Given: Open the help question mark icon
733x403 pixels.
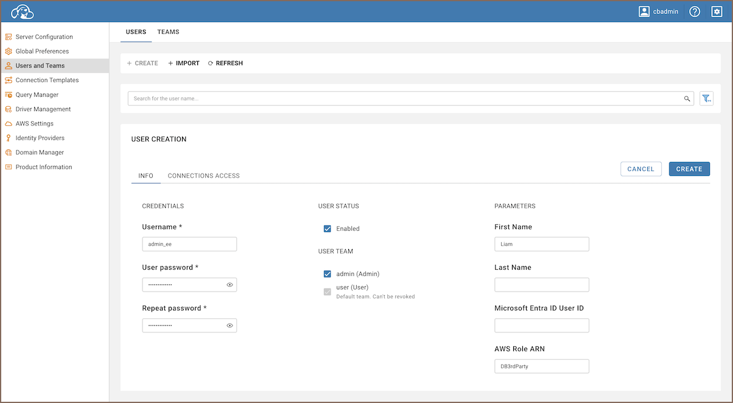Looking at the screenshot, I should (x=695, y=12).
